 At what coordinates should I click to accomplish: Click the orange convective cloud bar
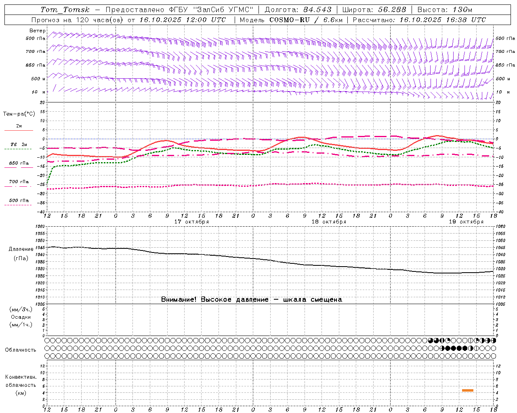coord(468,390)
